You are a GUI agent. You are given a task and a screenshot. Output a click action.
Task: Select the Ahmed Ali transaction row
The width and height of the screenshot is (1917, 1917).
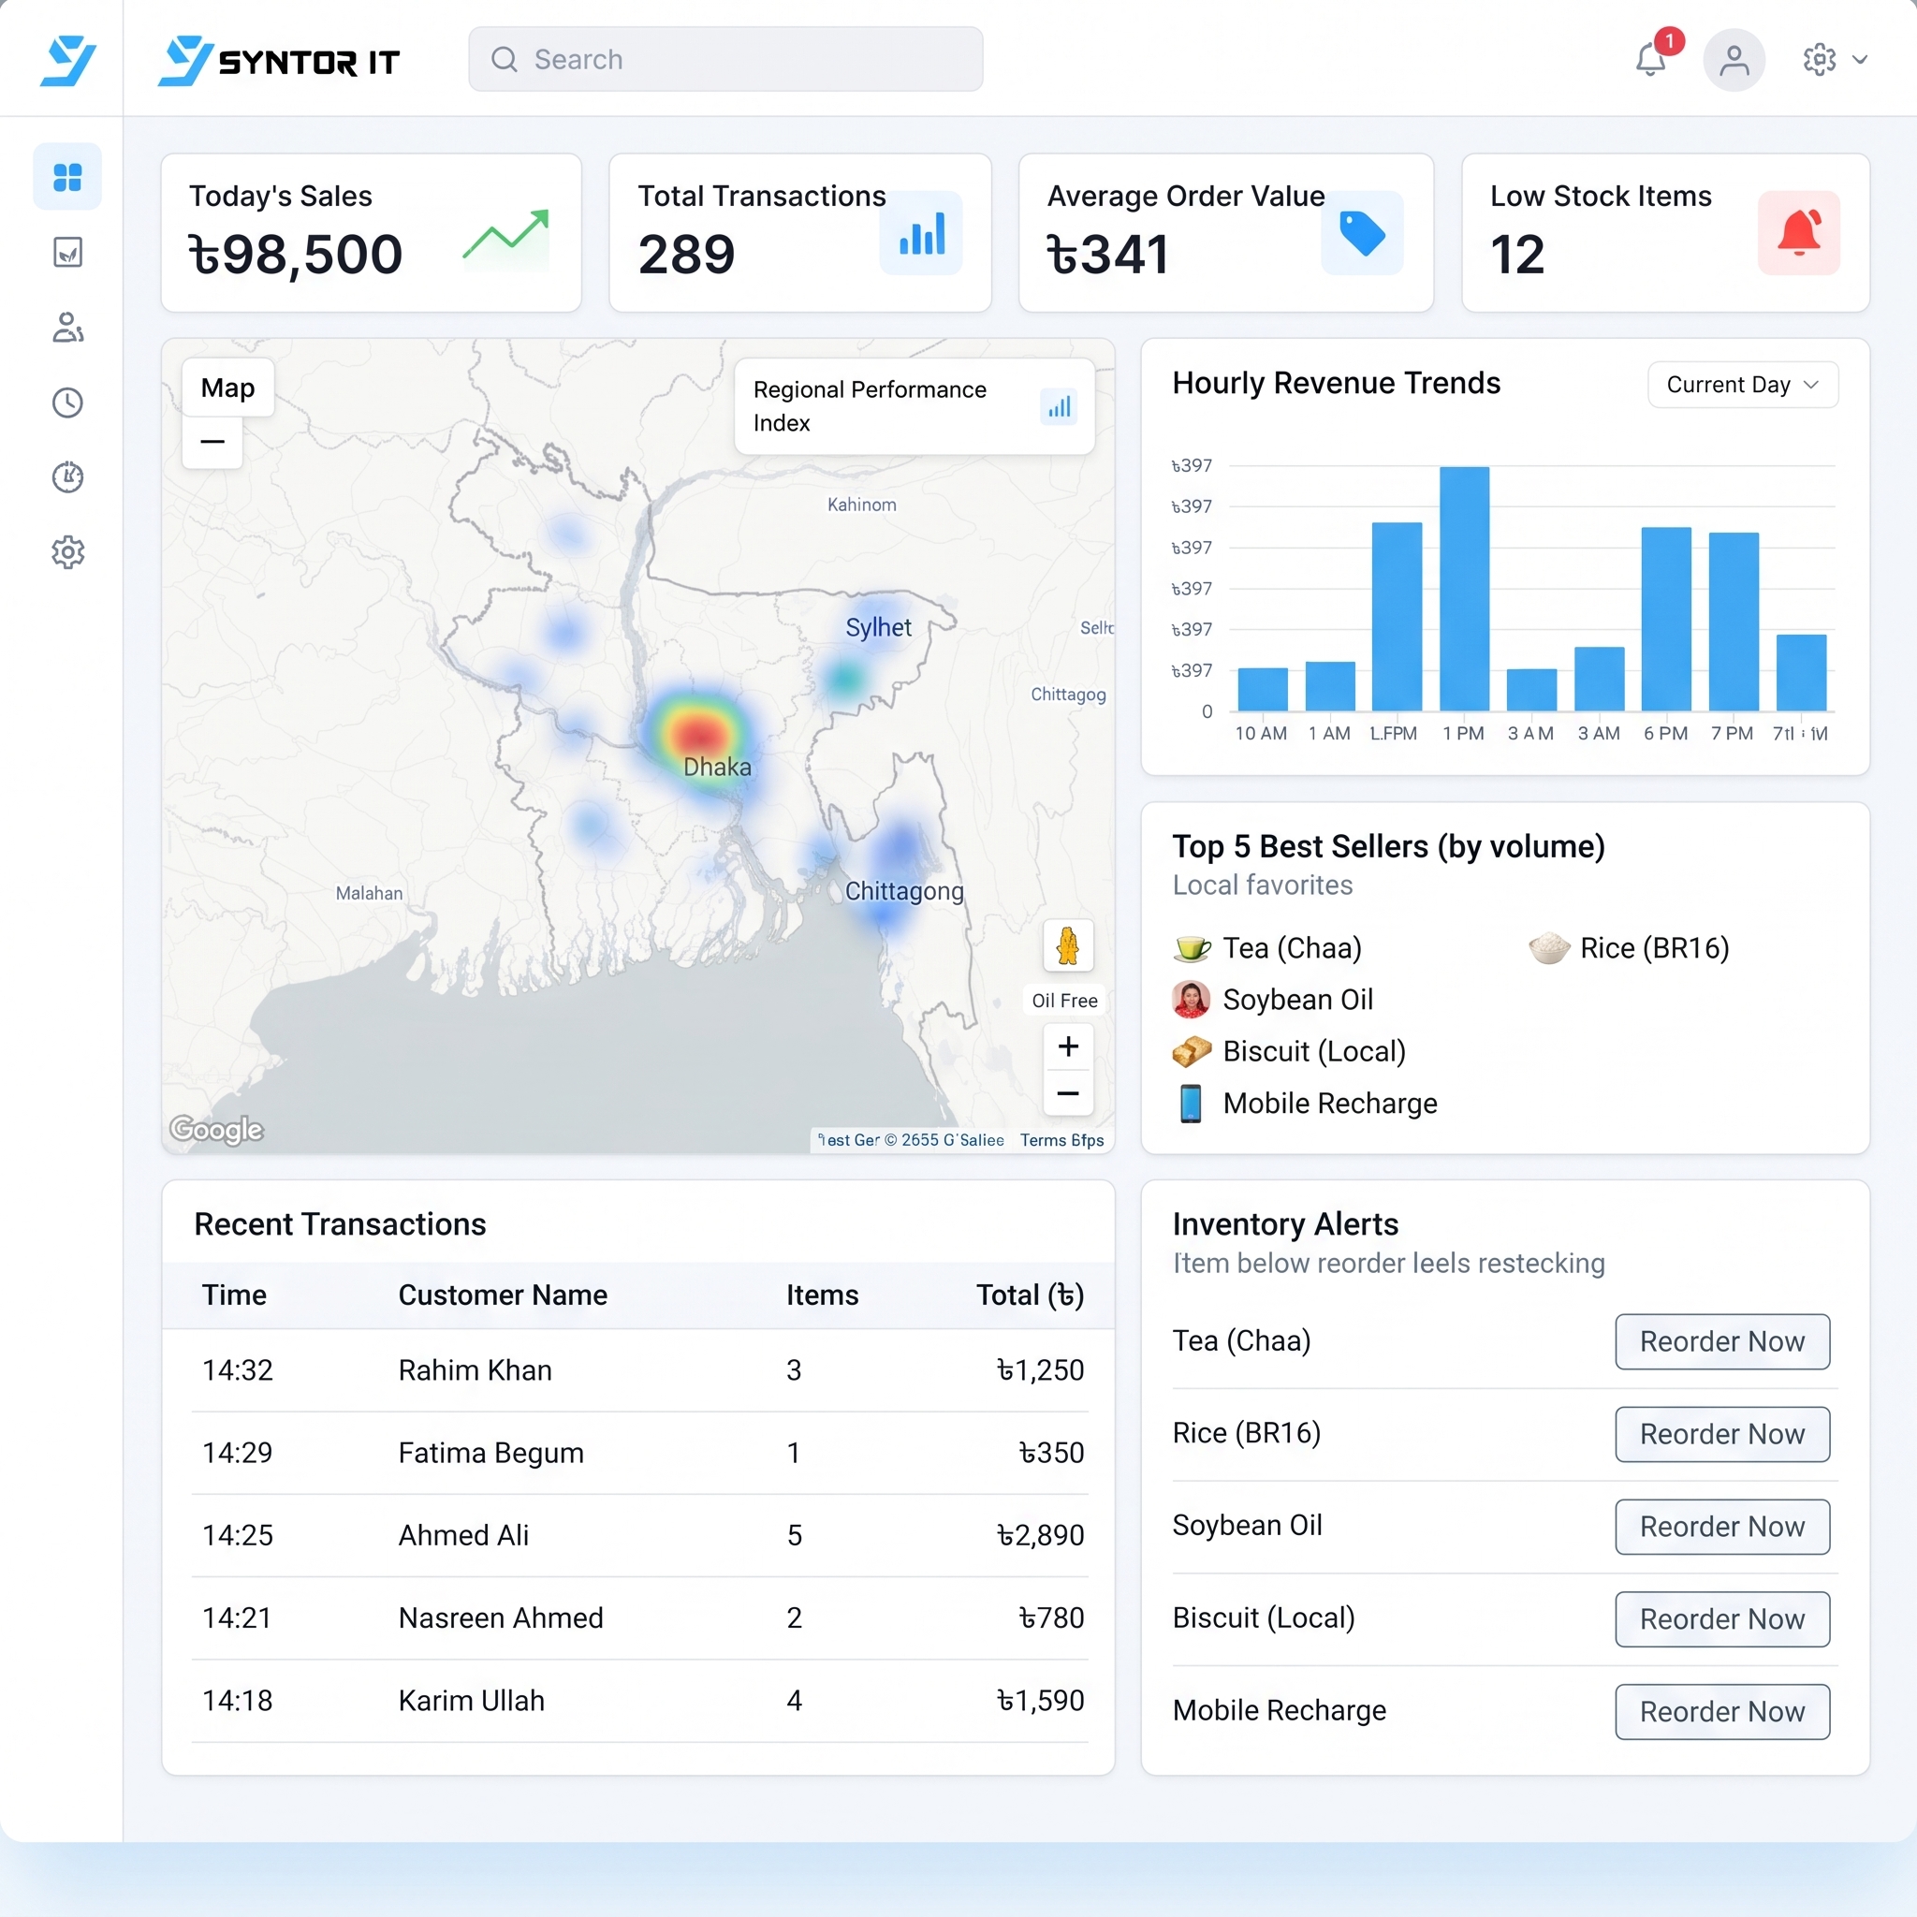pos(640,1535)
